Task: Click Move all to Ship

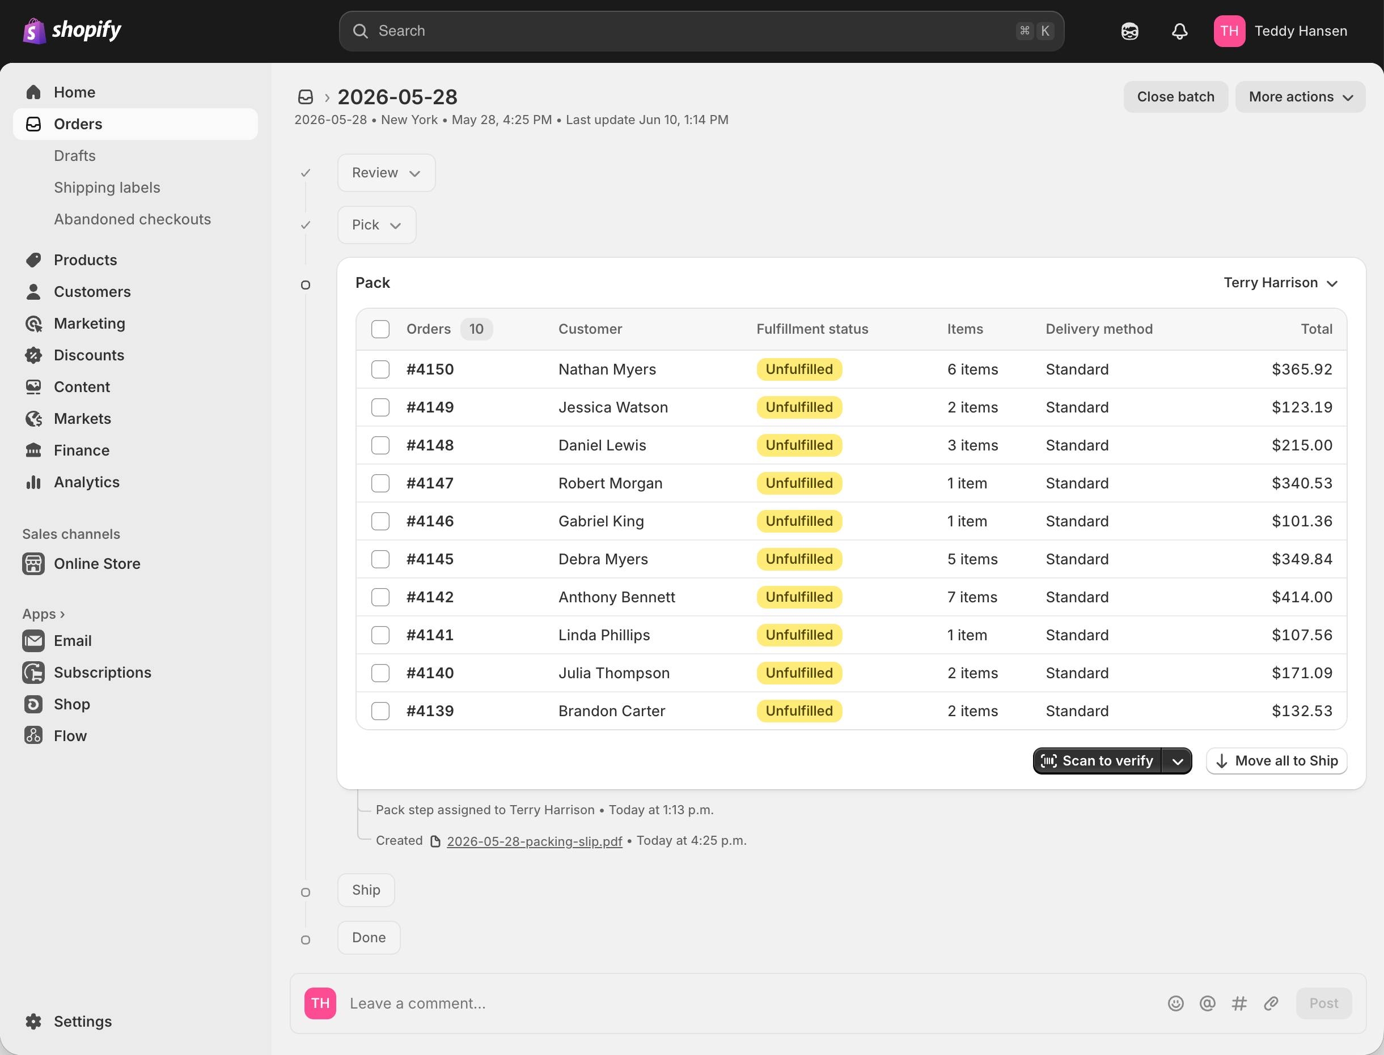Action: (1276, 761)
